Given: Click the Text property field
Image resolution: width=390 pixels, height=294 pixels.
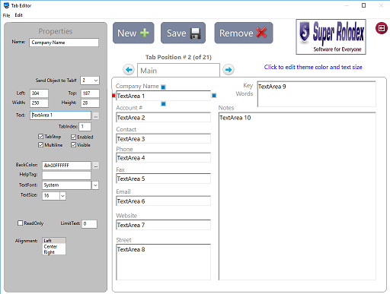Looking at the screenshot, I should [60, 115].
